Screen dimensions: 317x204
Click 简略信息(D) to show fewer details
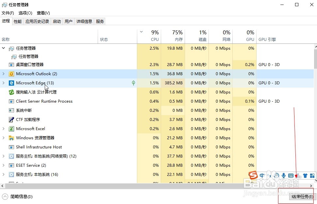pyautogui.click(x=18, y=197)
